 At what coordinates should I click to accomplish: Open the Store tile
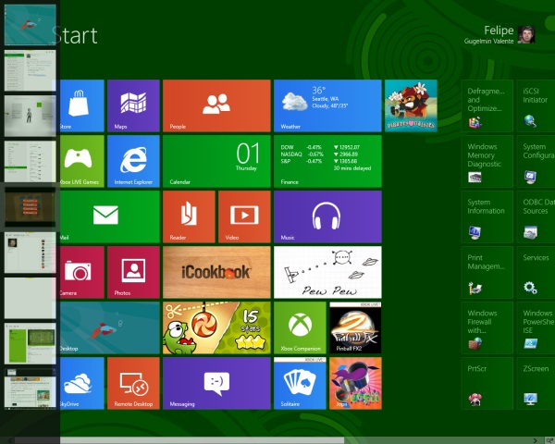pyautogui.click(x=81, y=105)
